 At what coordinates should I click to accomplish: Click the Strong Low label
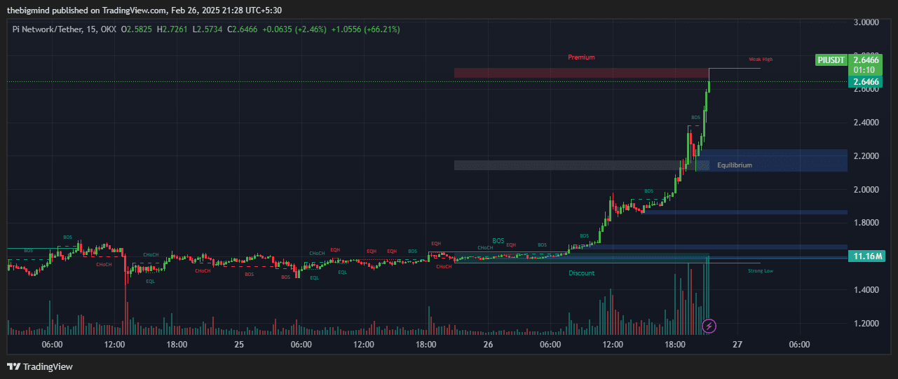(761, 270)
